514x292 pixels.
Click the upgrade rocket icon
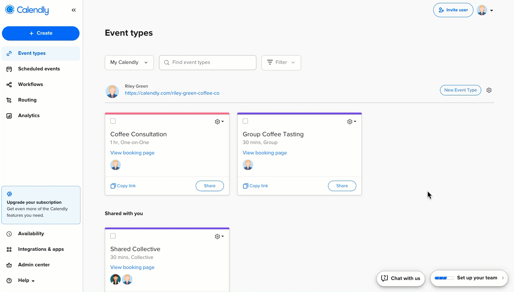coord(9,194)
